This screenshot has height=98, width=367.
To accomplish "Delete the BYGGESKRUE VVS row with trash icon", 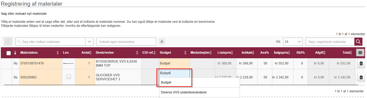I will 361,63.
